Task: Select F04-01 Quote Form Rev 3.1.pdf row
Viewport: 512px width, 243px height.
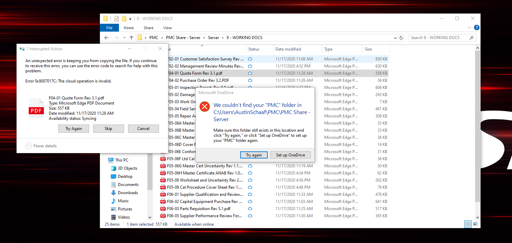Action: pyautogui.click(x=274, y=73)
